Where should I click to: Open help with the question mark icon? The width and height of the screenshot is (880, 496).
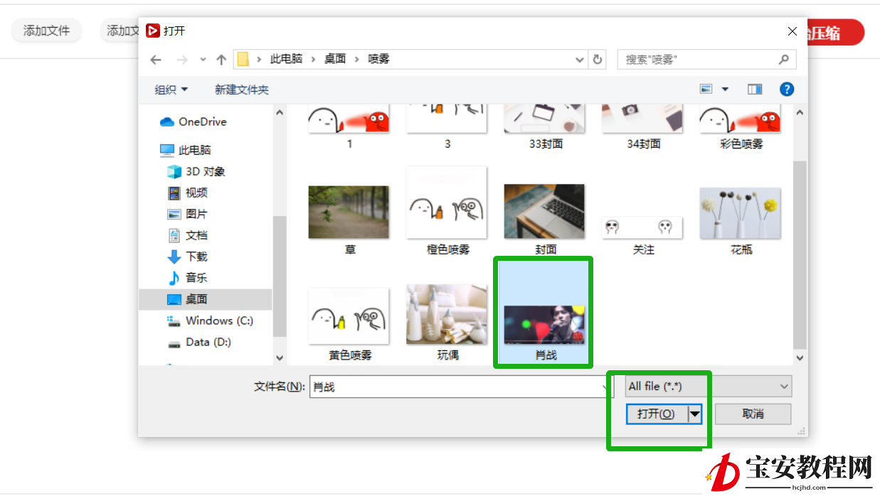click(x=787, y=90)
